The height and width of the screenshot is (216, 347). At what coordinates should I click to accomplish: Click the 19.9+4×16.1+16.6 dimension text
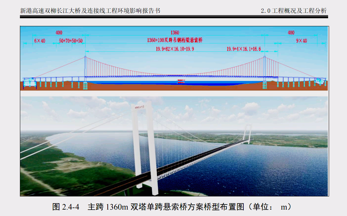point(244,49)
